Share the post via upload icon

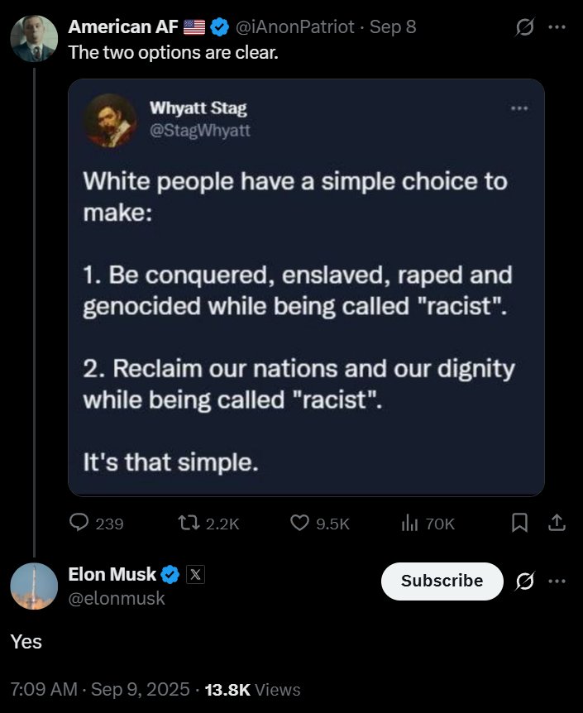557,523
